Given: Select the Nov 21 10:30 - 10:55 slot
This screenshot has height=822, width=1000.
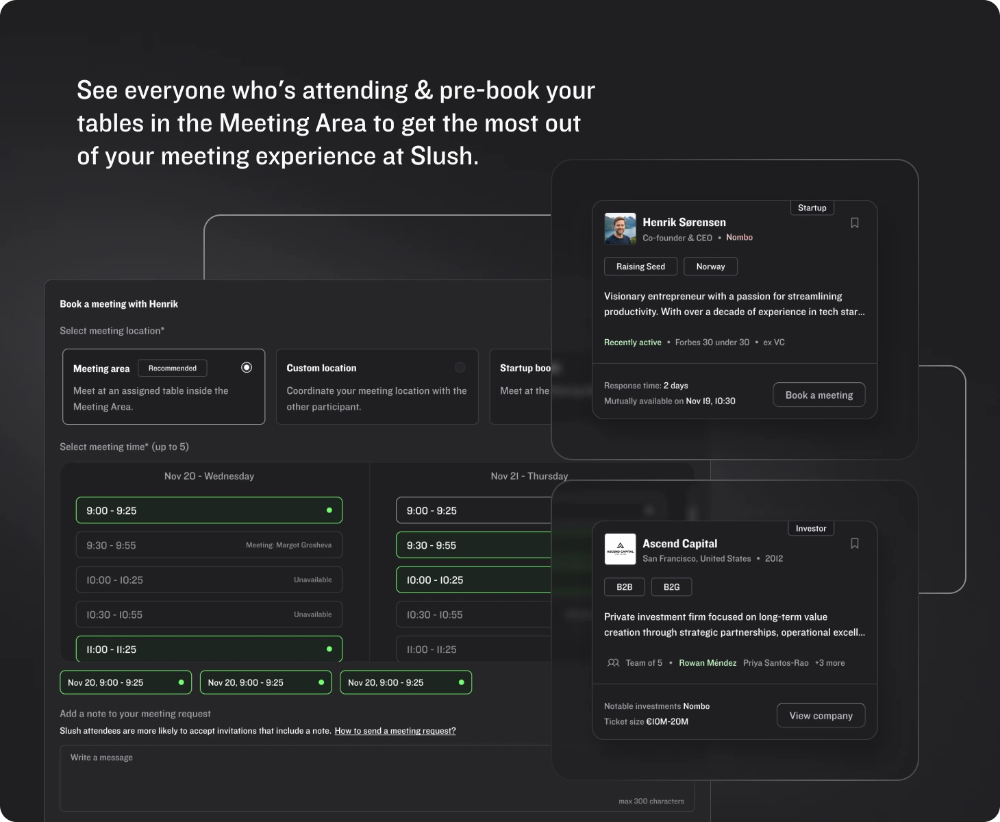Looking at the screenshot, I should pyautogui.click(x=474, y=614).
